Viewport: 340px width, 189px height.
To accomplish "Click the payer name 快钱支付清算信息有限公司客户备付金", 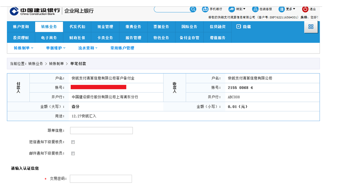I will [103, 78].
